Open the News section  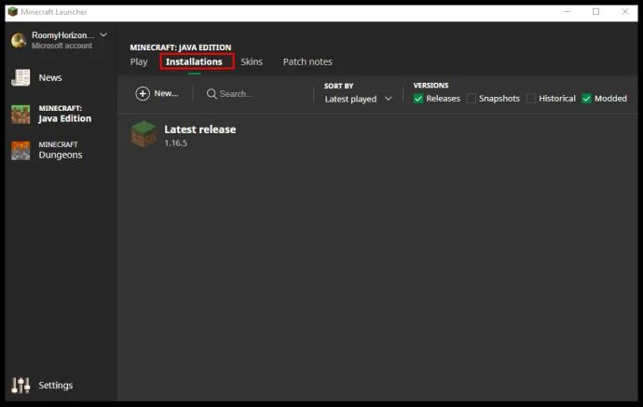pos(37,77)
